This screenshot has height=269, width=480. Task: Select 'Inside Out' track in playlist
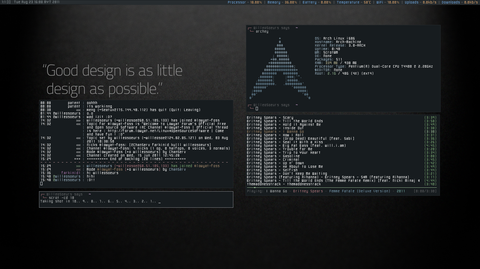pyautogui.click(x=342, y=128)
